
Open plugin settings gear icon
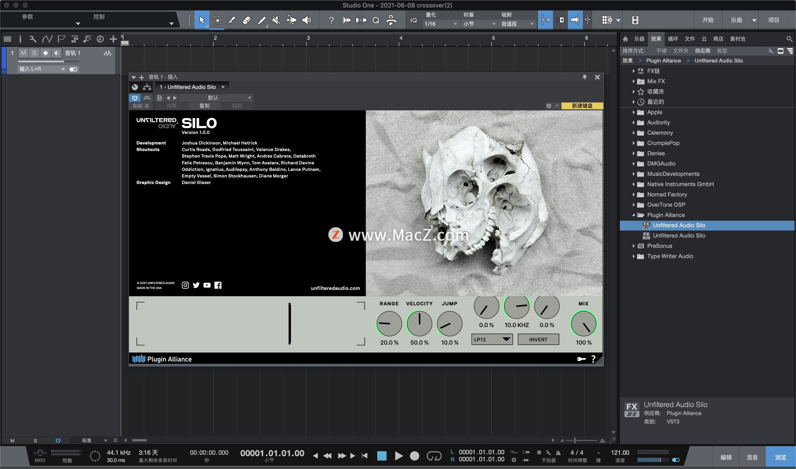(x=549, y=106)
